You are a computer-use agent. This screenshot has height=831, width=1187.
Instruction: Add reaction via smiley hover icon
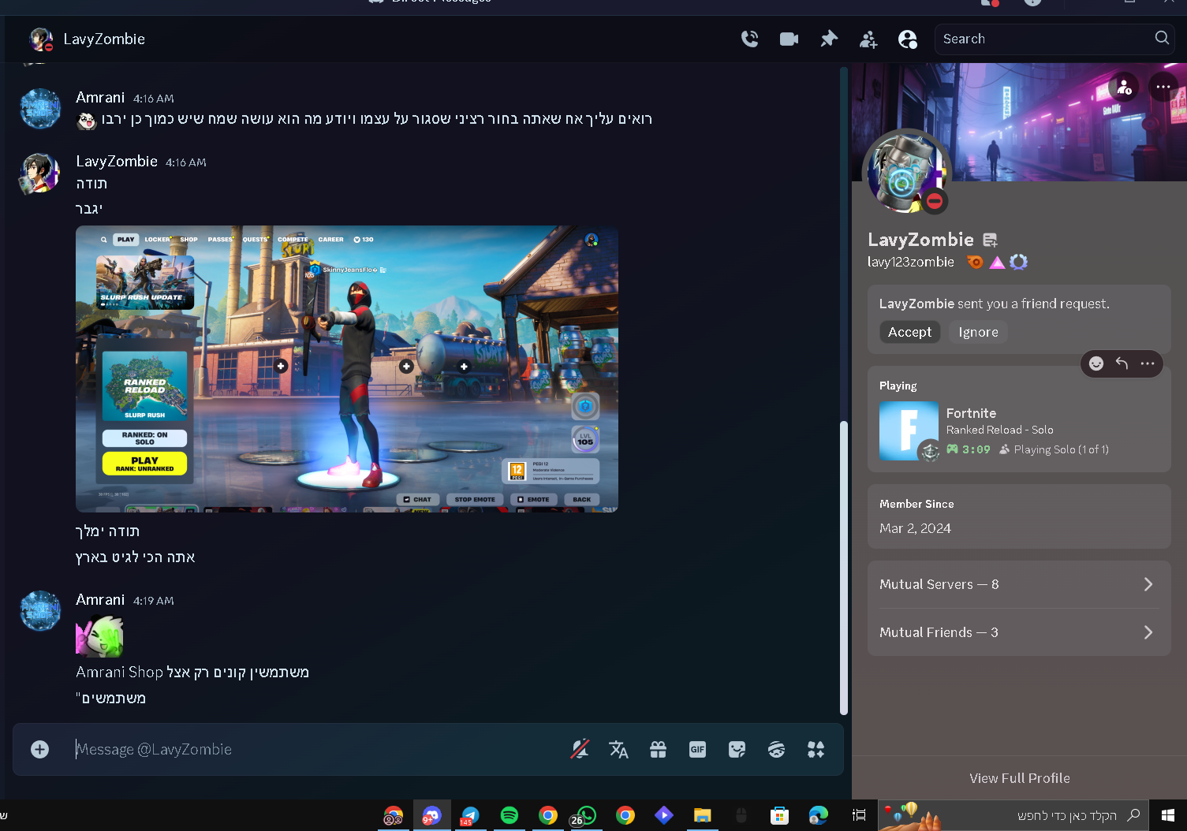1096,363
